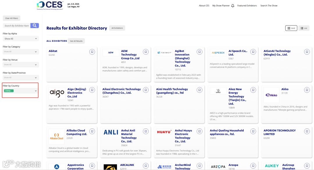Bookmark Alibaba Cloud Computing Ltd.

(92, 131)
